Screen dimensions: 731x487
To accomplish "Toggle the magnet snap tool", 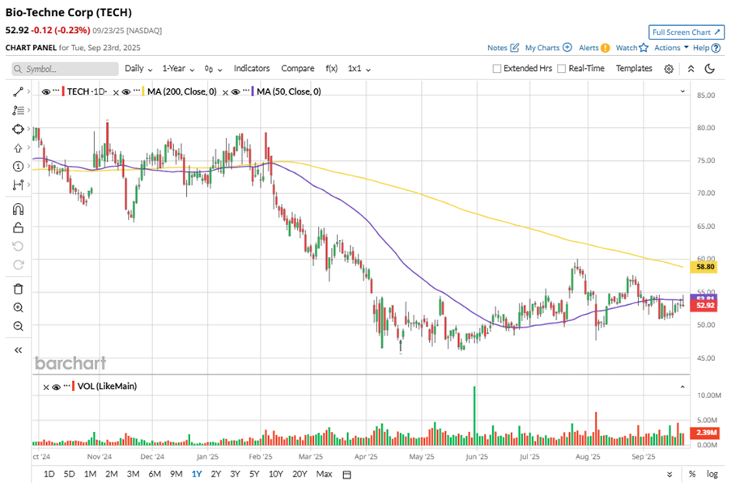I will click(x=18, y=210).
